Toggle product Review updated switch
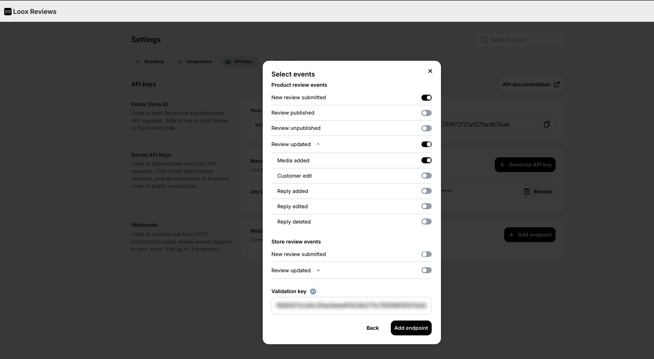Viewport: 654px width, 359px height. pos(427,144)
